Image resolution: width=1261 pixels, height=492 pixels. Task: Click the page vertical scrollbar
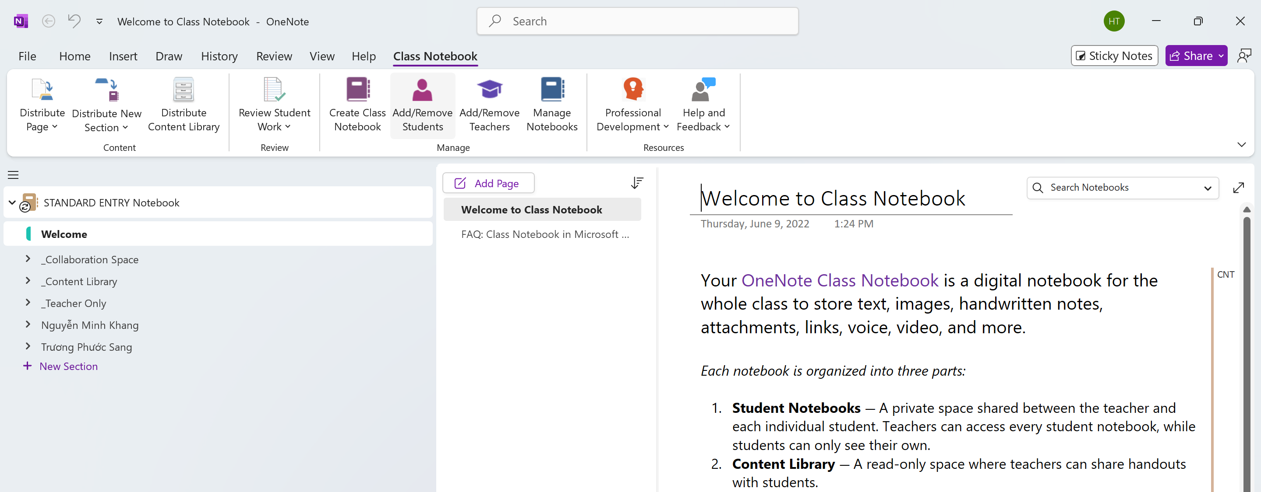1246,342
